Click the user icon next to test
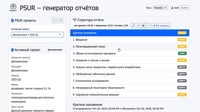This screenshot has height=112, width=200. tap(172, 8)
